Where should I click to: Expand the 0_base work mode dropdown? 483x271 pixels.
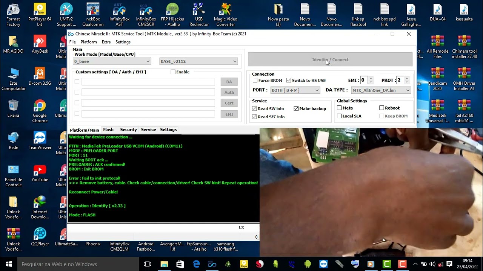coord(112,61)
